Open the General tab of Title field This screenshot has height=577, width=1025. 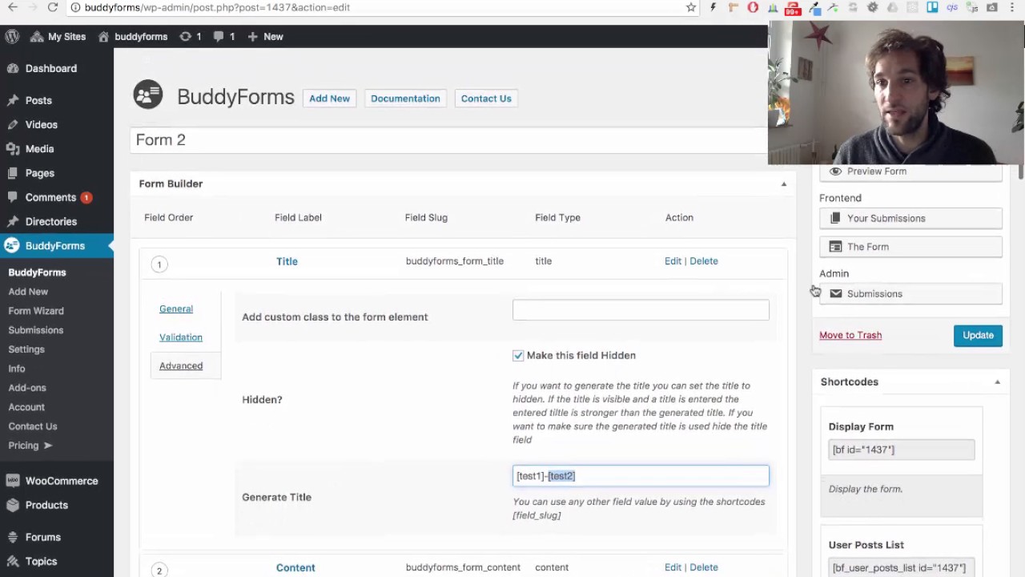click(176, 309)
